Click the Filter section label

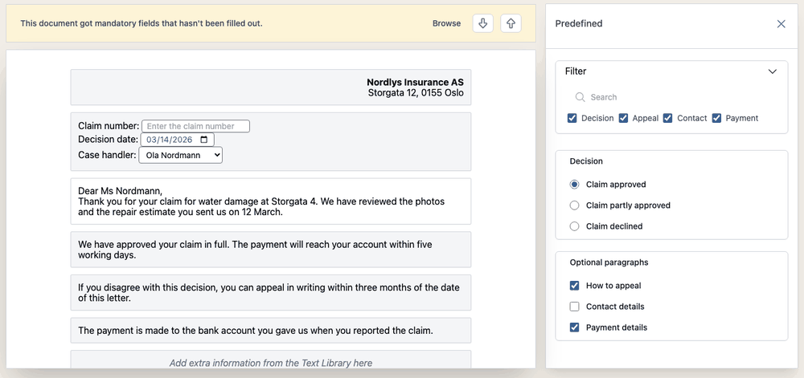(x=576, y=71)
